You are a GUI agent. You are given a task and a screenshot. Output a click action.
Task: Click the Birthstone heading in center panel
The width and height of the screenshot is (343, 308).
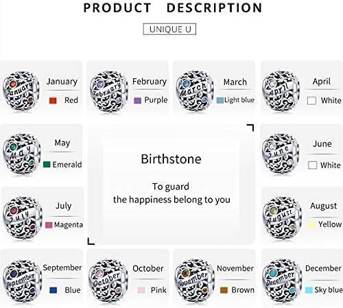tap(171, 159)
